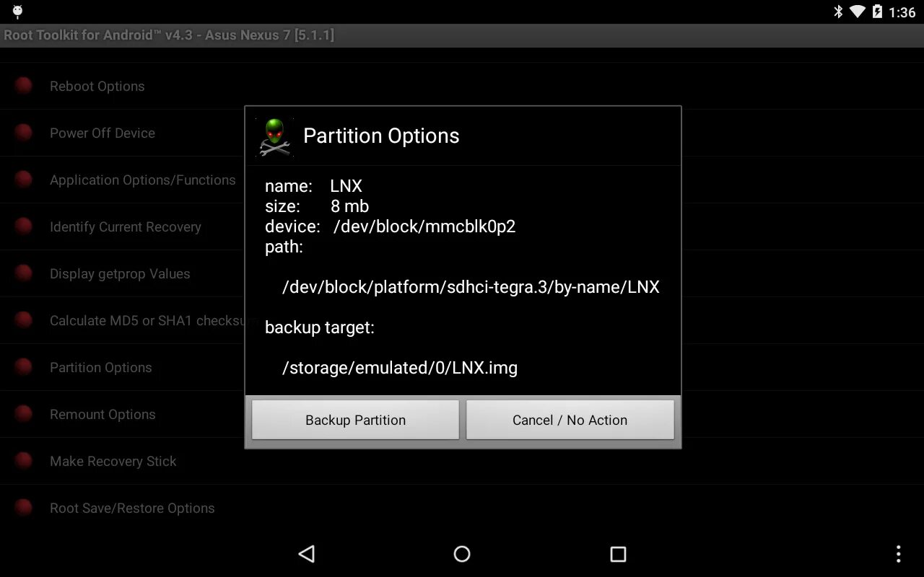This screenshot has width=924, height=577.
Task: Select the red bullet beside Reboot Options
Action: point(24,86)
